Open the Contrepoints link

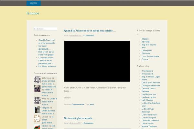point(146,51)
